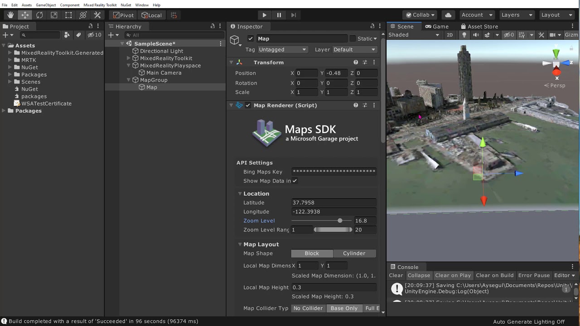This screenshot has width=580, height=326.
Task: Open the Shaded draw mode dropdown
Action: coord(414,35)
